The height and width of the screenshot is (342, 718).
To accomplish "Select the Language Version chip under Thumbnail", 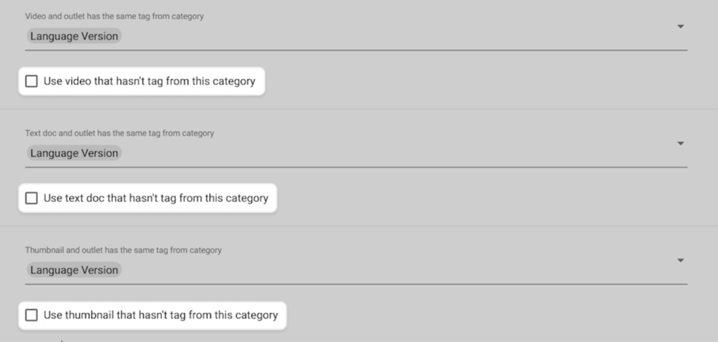I will (74, 270).
